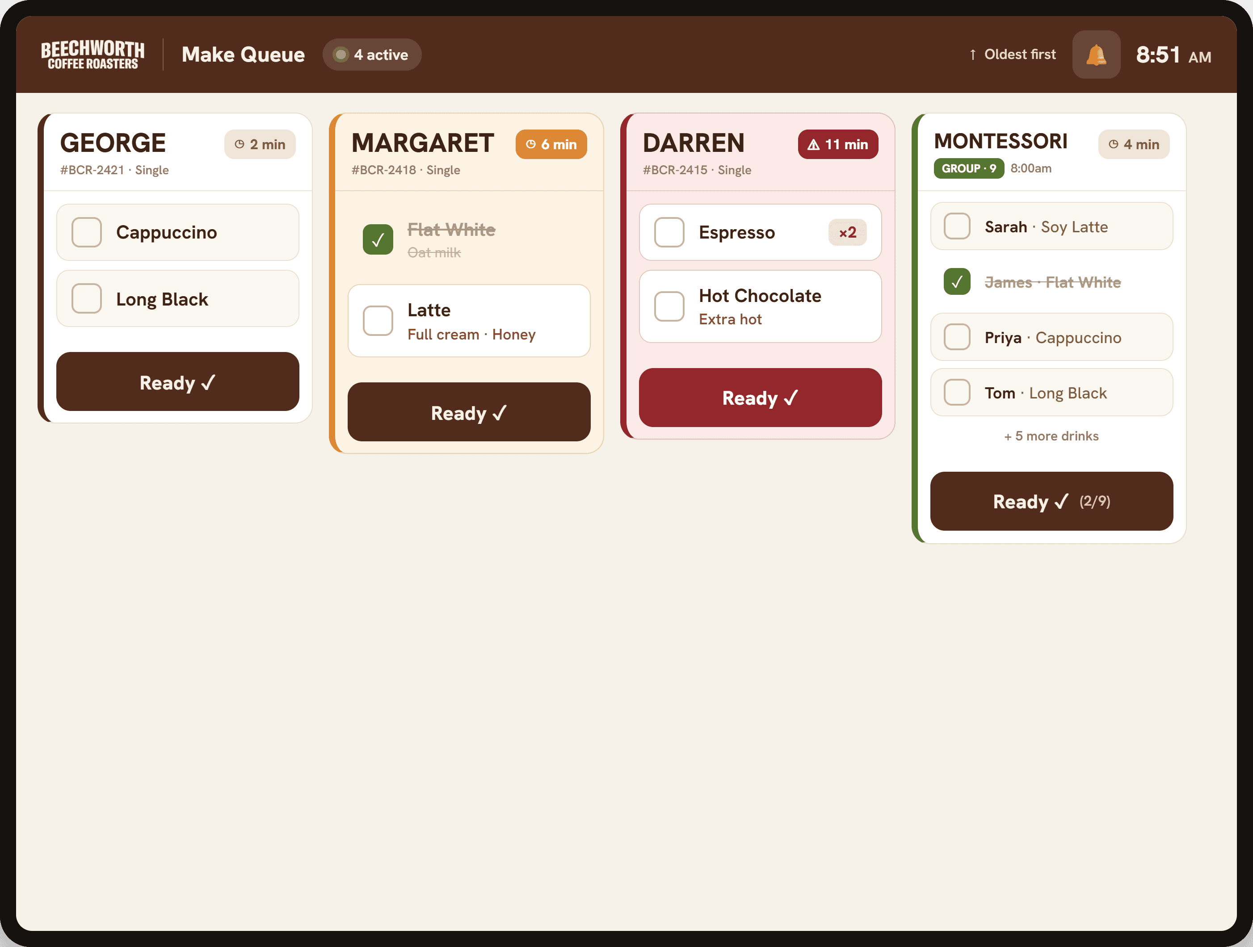The width and height of the screenshot is (1253, 947).
Task: Click the Make Queue title
Action: pos(244,54)
